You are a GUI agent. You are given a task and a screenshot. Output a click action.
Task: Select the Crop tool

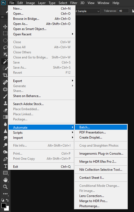click(5, 75)
